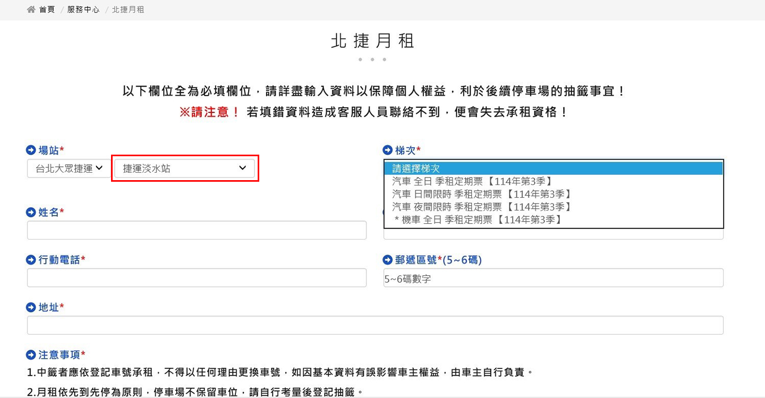Image resolution: width=765 pixels, height=398 pixels.
Task: Focus the 行動電話 input field
Action: 197,278
